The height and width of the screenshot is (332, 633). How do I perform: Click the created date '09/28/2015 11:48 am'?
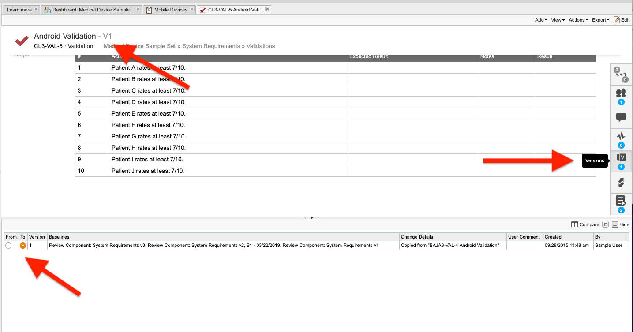click(x=567, y=245)
